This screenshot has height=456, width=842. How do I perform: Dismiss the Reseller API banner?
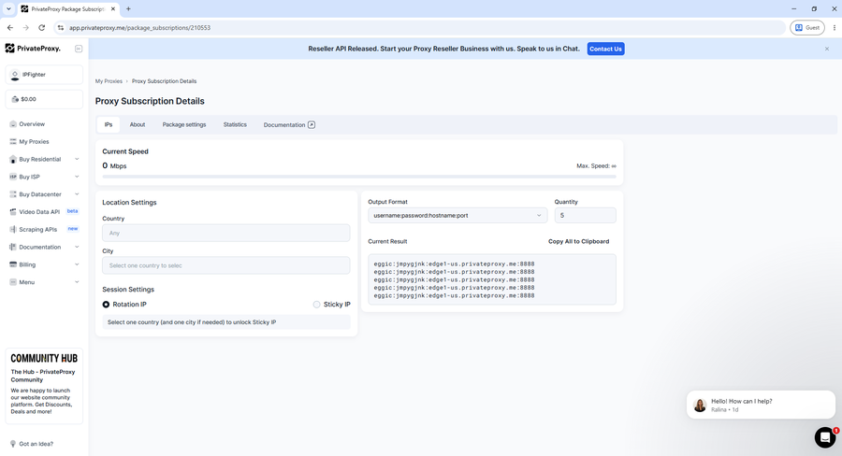tap(827, 49)
